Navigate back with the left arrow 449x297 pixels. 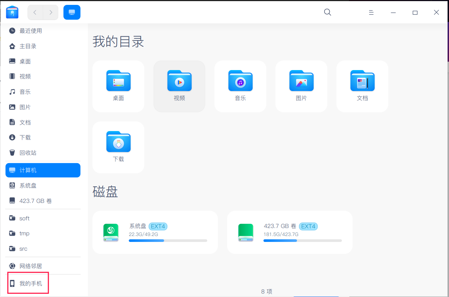[x=35, y=12]
